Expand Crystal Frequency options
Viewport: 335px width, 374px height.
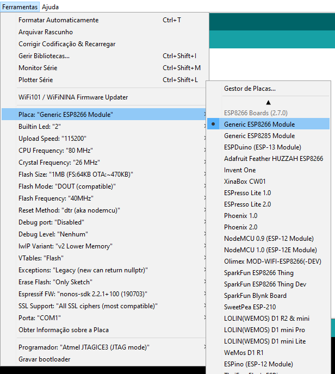pyautogui.click(x=104, y=162)
